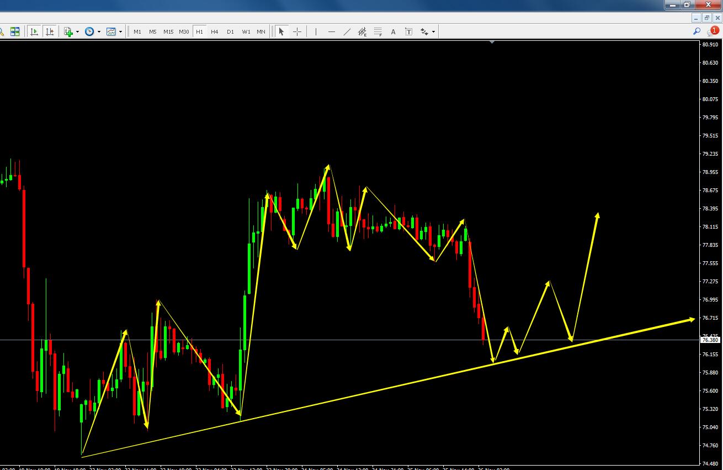Toggle chart Auto Scroll
This screenshot has width=723, height=470.
(x=34, y=31)
